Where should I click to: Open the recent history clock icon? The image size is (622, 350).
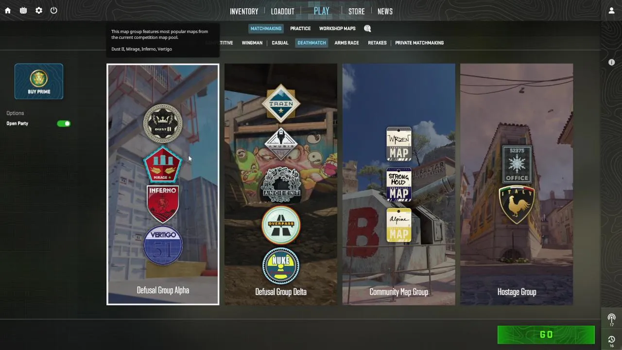[x=612, y=340]
